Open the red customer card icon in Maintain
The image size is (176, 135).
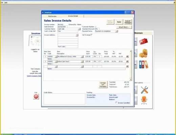[143, 42]
